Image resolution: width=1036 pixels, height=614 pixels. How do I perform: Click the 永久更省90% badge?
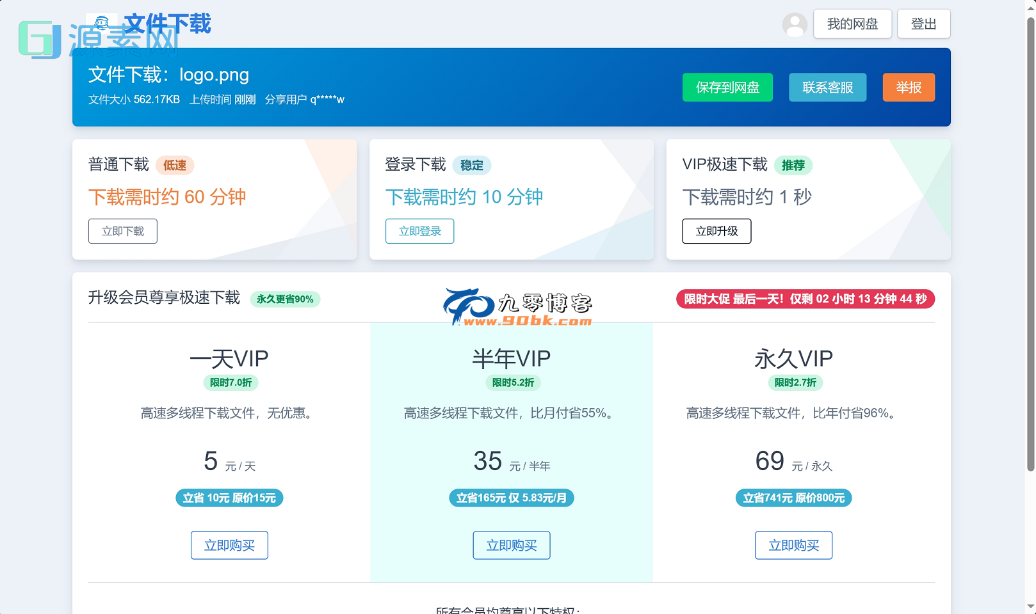click(x=285, y=299)
